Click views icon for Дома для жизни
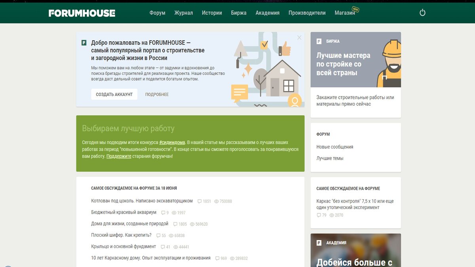 192,224
